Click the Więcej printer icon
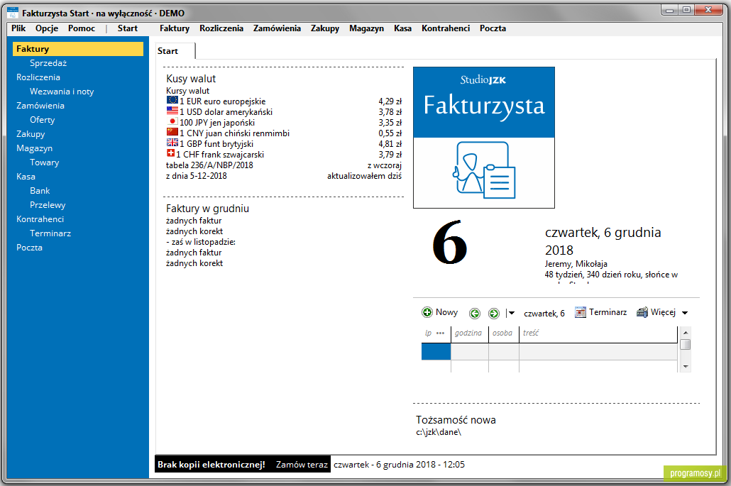Image resolution: width=731 pixels, height=486 pixels. coord(642,312)
